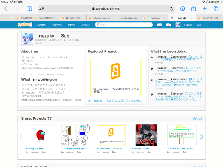223x167 pixels.
Task: Open the Among Us project thumbnail
Action: (x=40, y=135)
